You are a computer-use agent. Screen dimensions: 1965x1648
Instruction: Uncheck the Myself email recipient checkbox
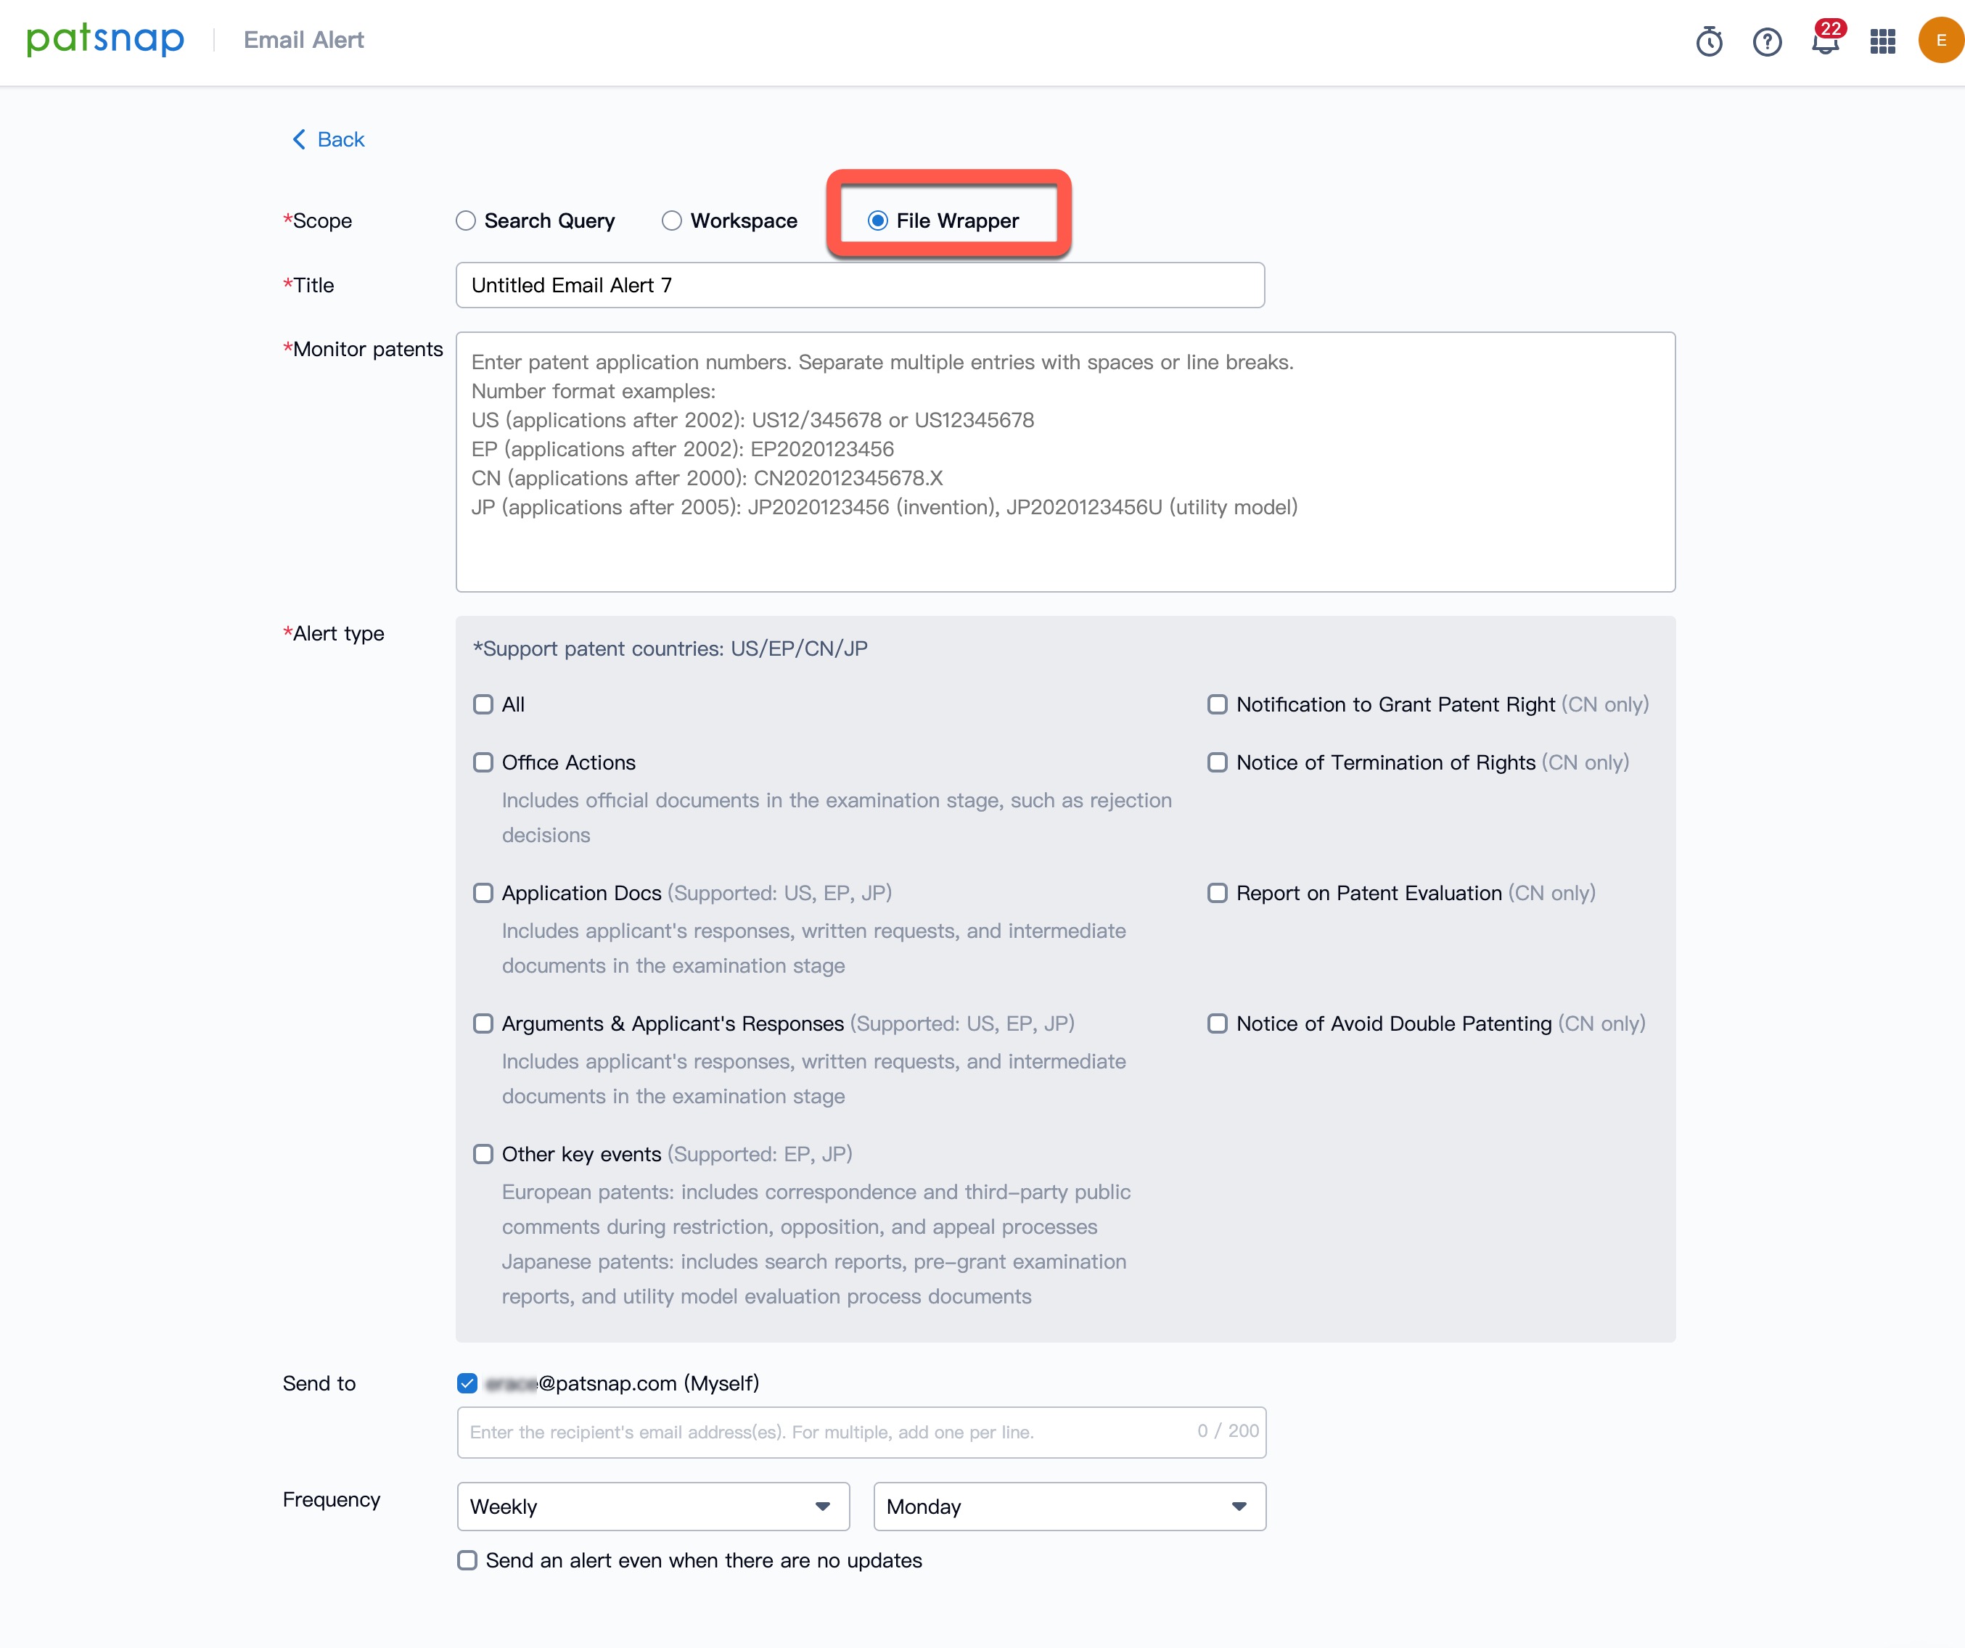(x=467, y=1383)
